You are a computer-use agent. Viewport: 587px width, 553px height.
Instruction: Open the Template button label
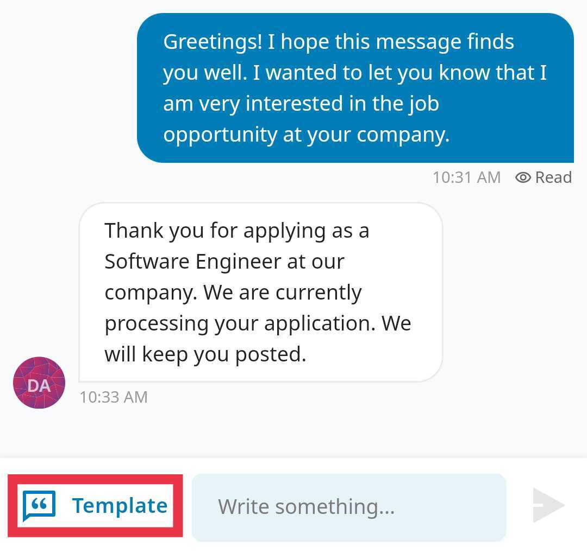coord(120,505)
